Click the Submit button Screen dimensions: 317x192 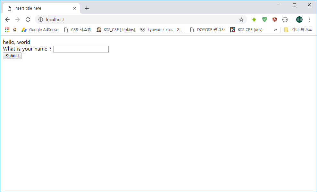(12, 56)
